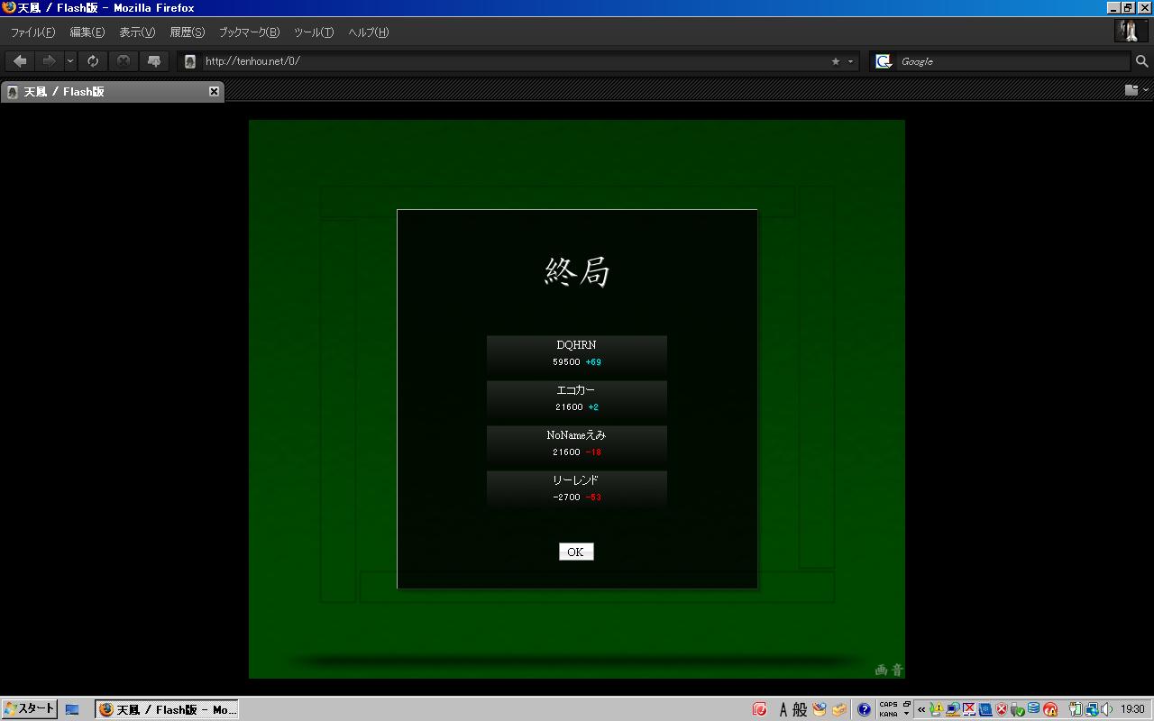Click the stop loading icon
The image size is (1154, 721).
124,61
